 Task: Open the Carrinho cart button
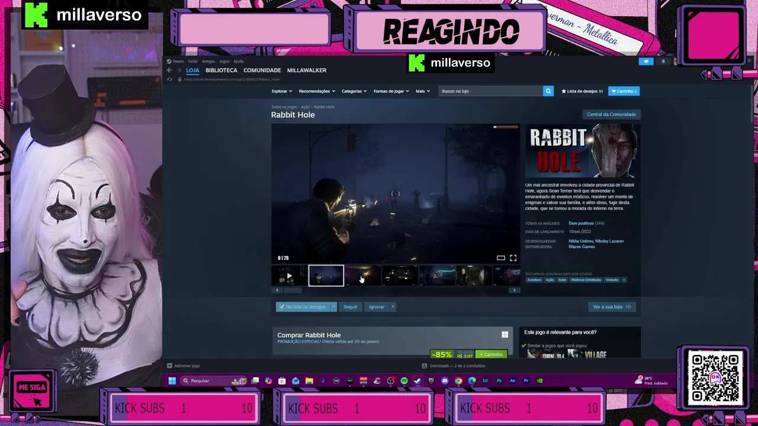pyautogui.click(x=624, y=91)
